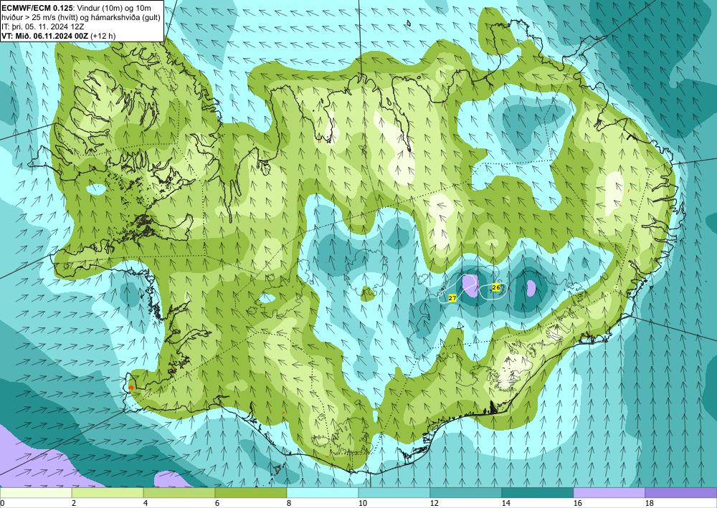Viewport: 717px width, 508px height.
Task: Click the small purple wind patch east of label 26
Action: (531, 288)
